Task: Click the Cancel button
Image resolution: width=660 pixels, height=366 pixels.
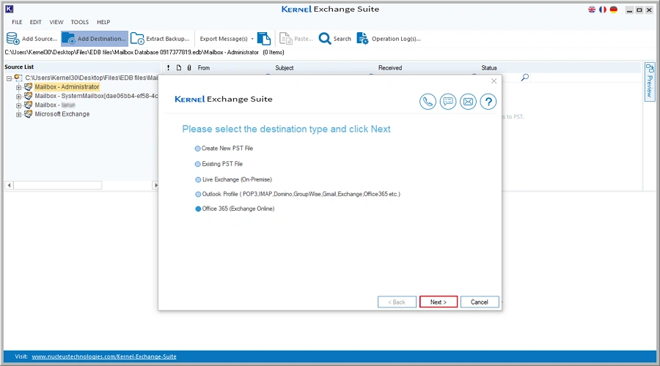Action: (480, 302)
